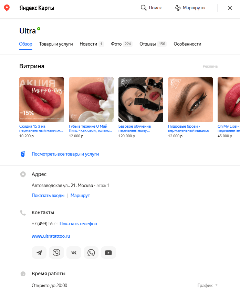Click the routes icon beside Маршруты

click(178, 8)
